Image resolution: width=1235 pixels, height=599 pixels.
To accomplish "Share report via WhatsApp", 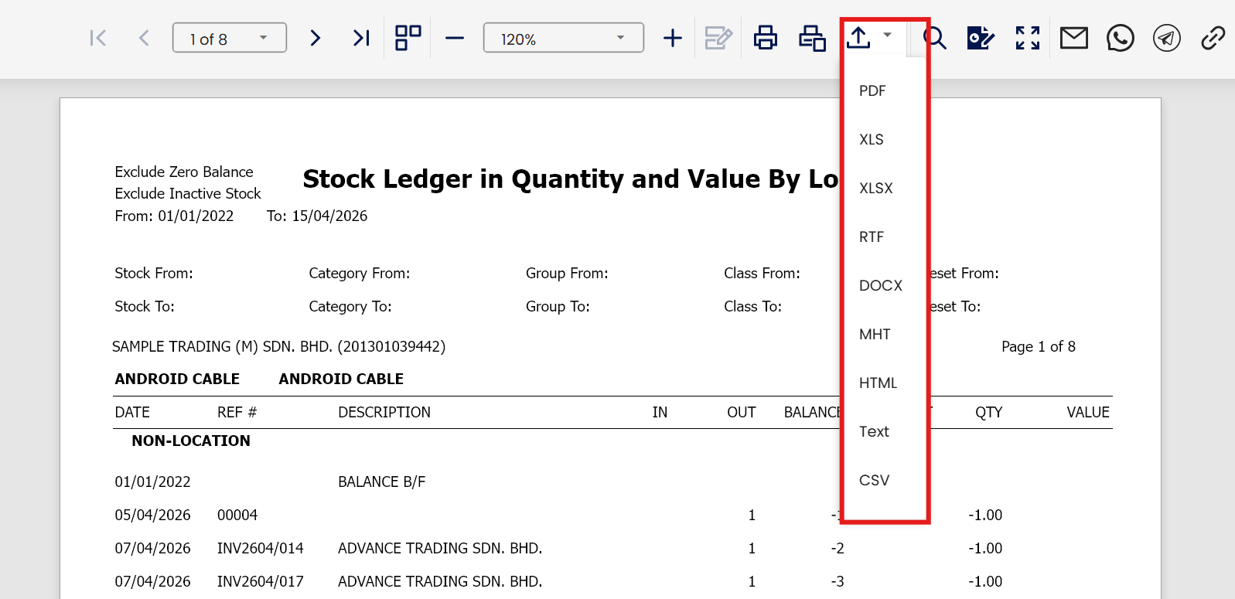I will 1121,38.
